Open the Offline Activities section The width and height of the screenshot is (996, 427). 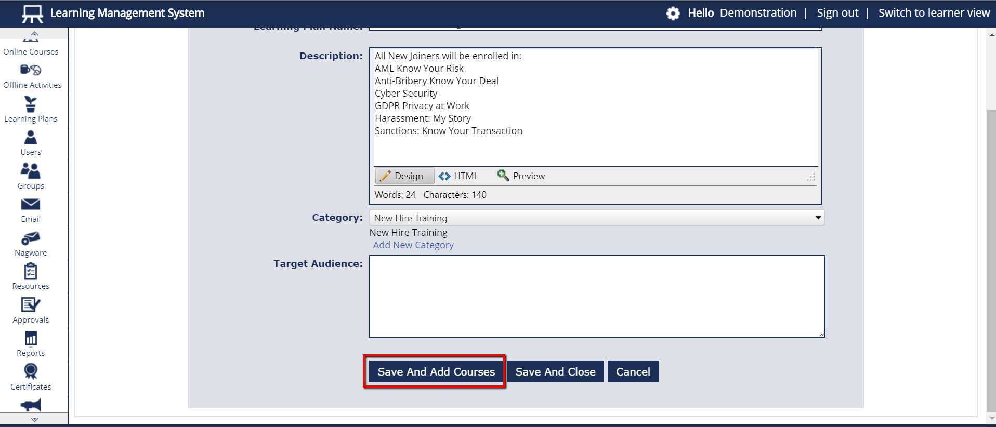pyautogui.click(x=32, y=77)
